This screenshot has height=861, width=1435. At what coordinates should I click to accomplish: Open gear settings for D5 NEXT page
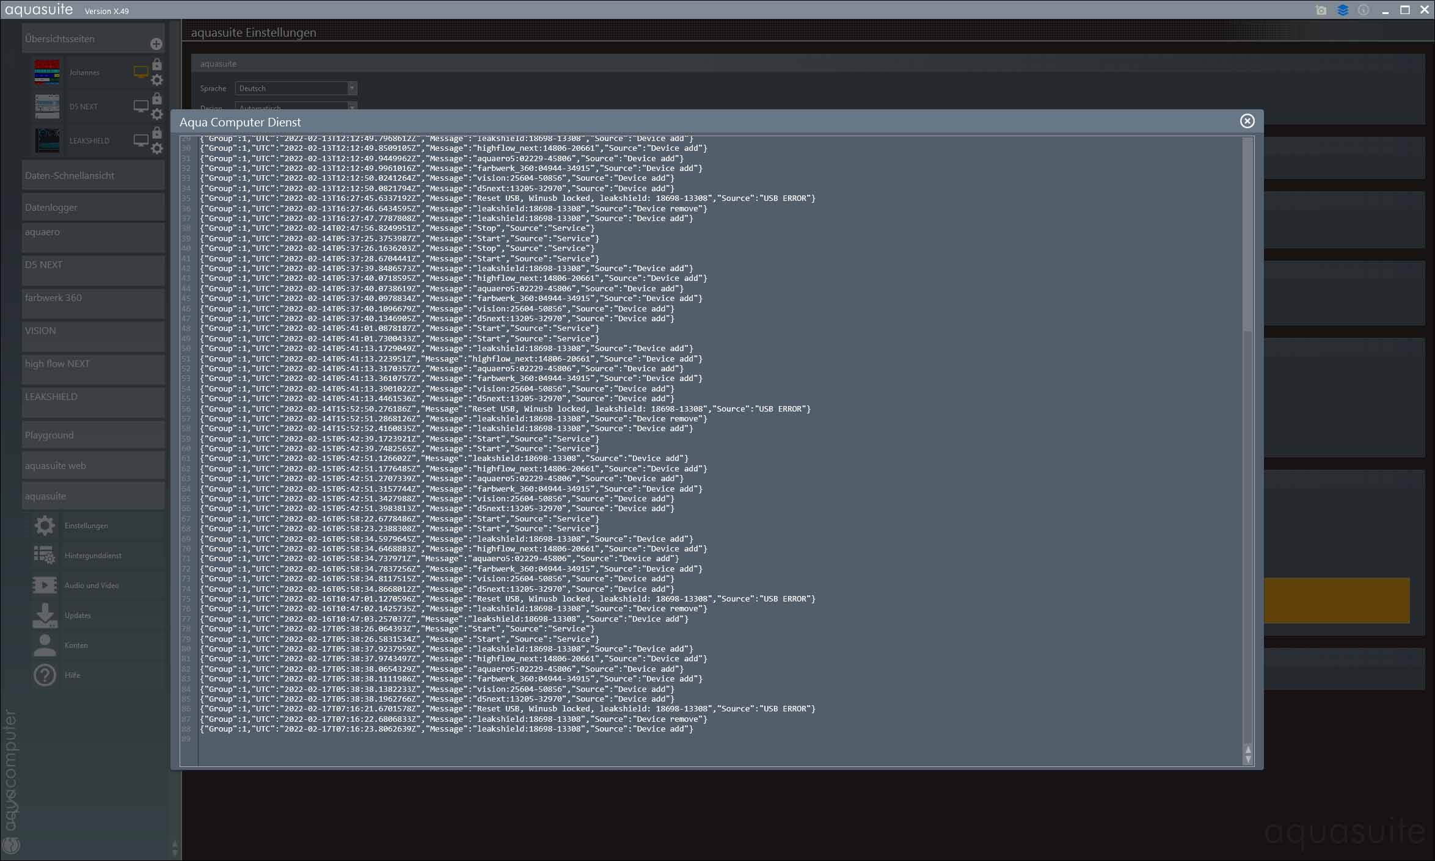click(x=157, y=114)
